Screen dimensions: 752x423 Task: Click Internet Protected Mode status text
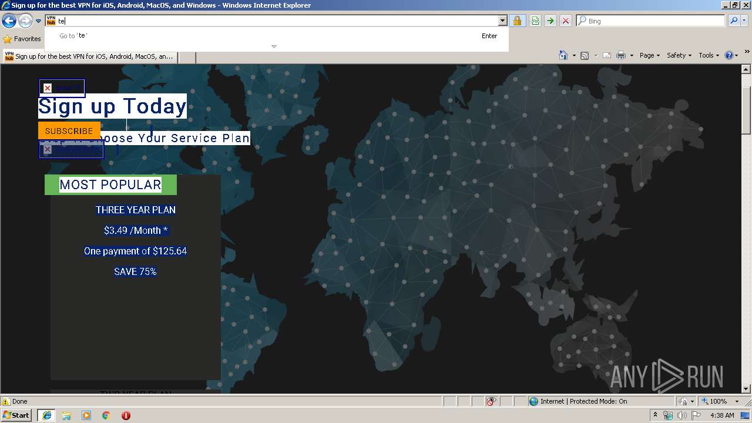pyautogui.click(x=583, y=401)
